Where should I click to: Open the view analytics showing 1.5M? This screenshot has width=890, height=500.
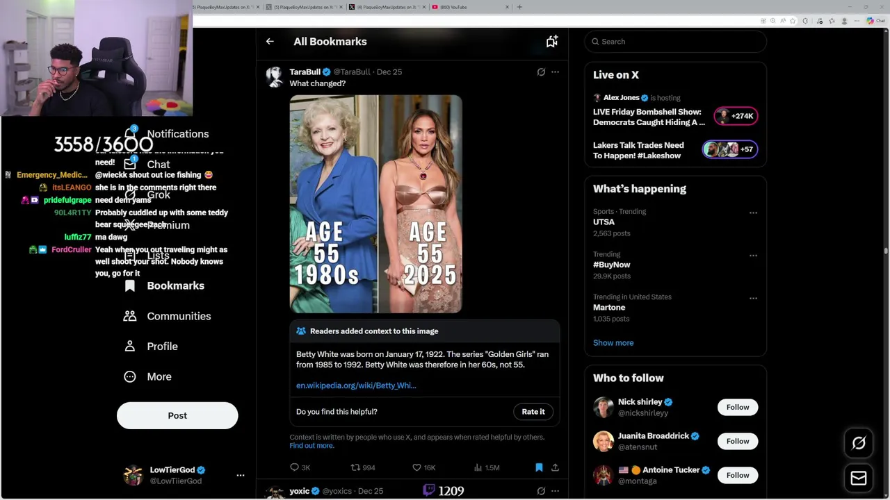click(x=487, y=467)
